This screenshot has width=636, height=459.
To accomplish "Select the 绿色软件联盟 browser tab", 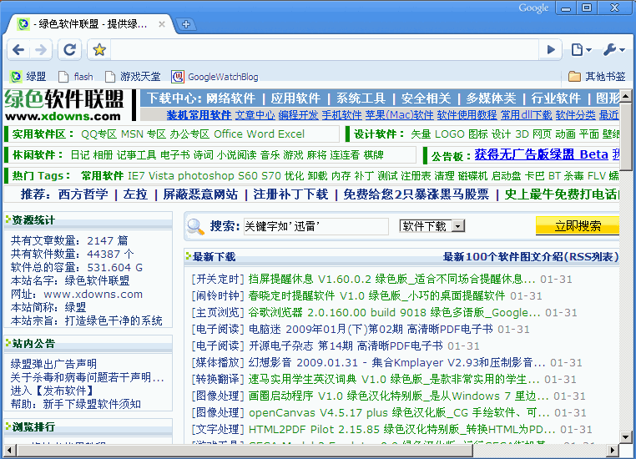I will [89, 24].
